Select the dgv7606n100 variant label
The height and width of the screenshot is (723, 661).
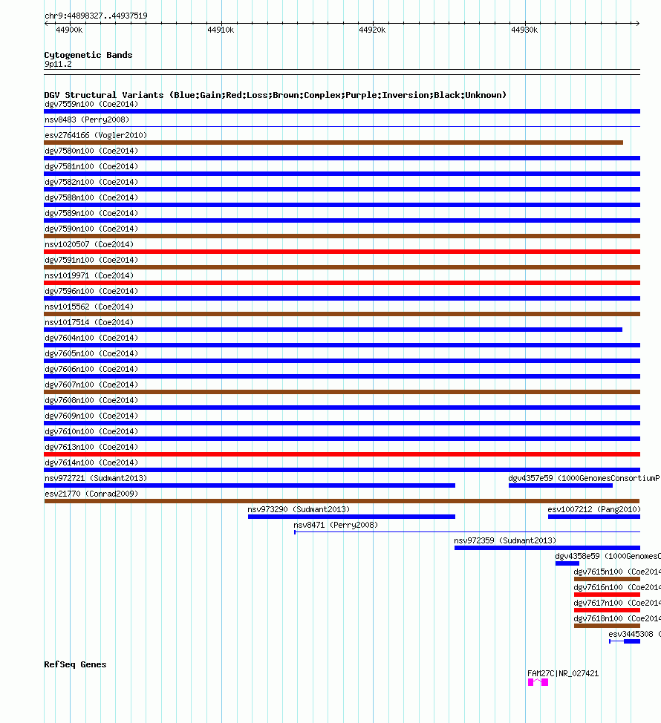pyautogui.click(x=91, y=370)
